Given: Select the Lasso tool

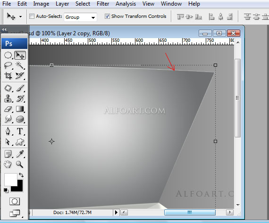Looking at the screenshot, I should 8,65.
